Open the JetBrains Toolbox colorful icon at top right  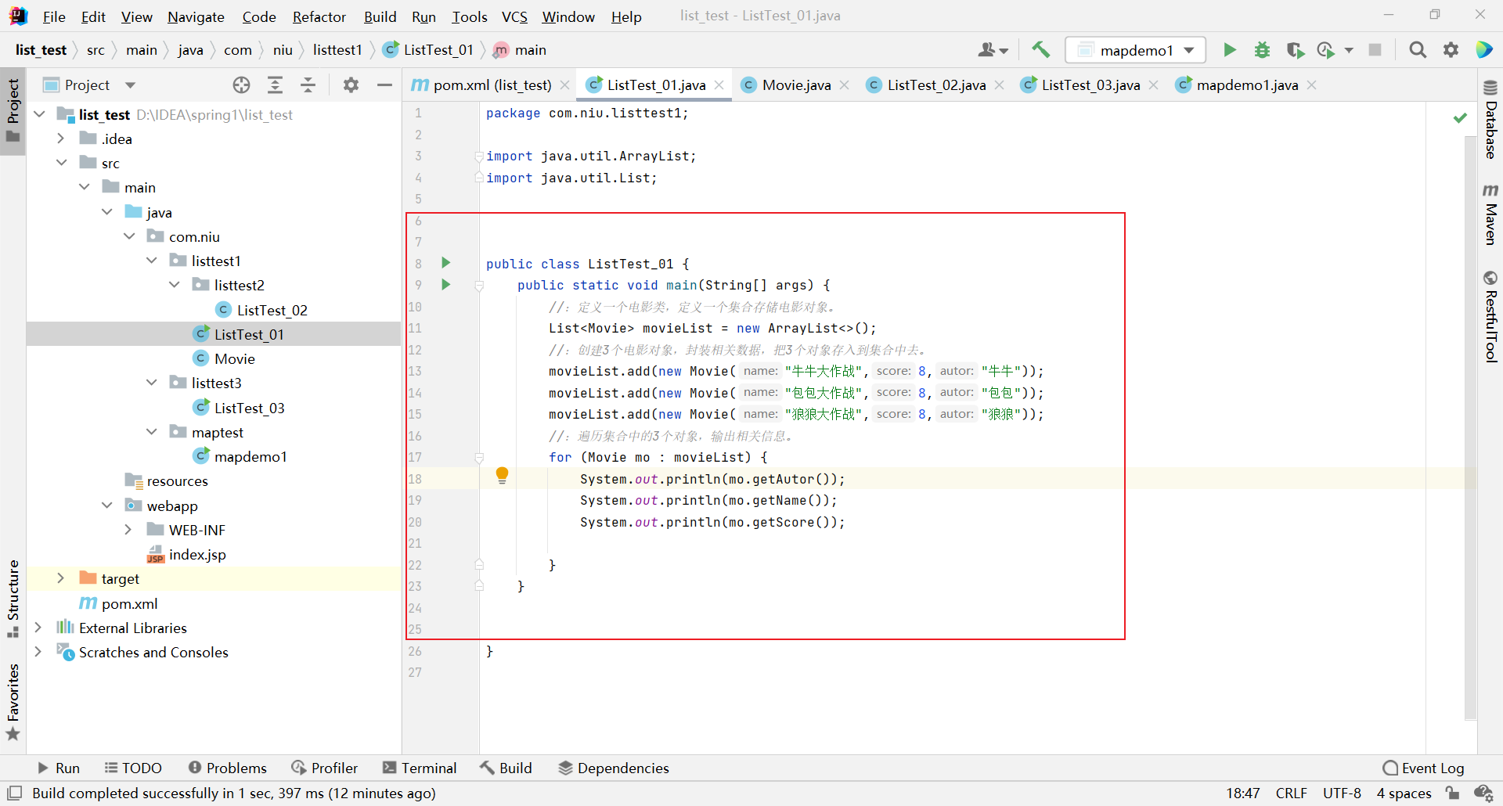[1483, 50]
